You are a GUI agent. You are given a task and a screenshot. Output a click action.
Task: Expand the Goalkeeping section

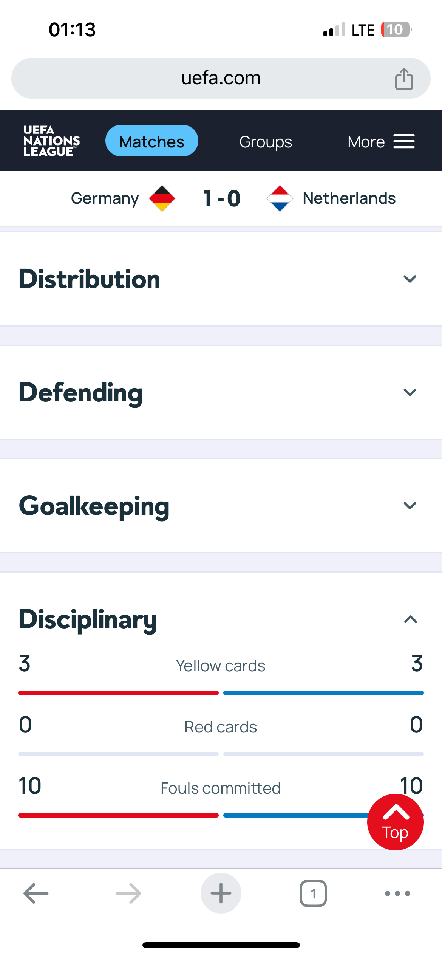(x=410, y=506)
